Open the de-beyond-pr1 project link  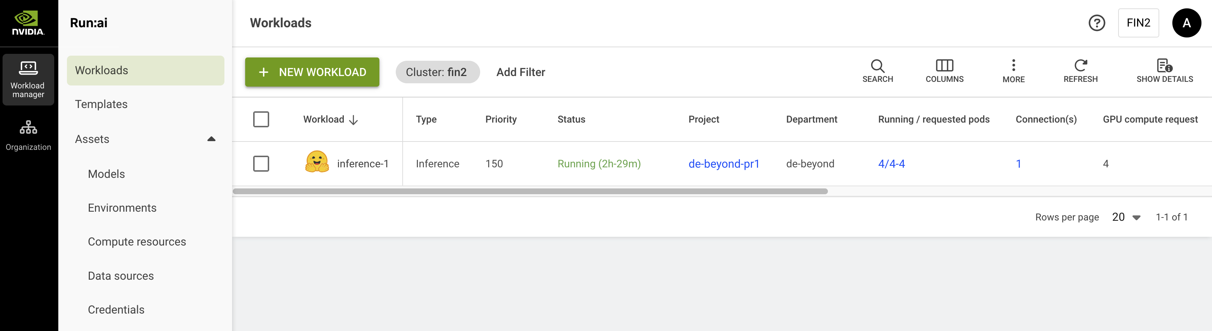723,164
